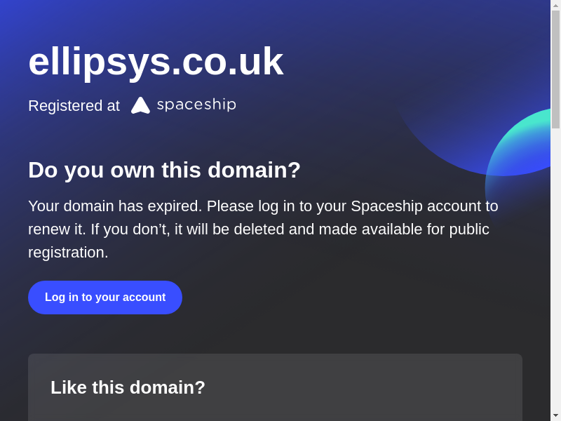Click the vertical scrollbar thumb
561x421 pixels.
tap(555, 69)
